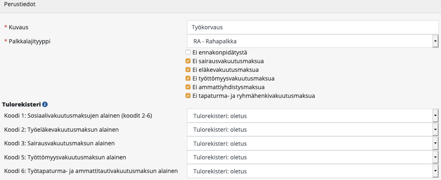Open the Palkkalajityyppi dropdown showing RA - Rahapalkka

[312, 41]
